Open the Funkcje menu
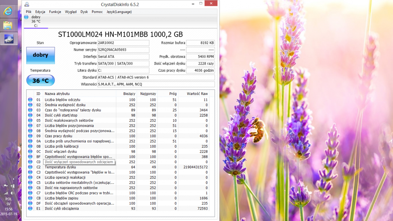 [55, 12]
